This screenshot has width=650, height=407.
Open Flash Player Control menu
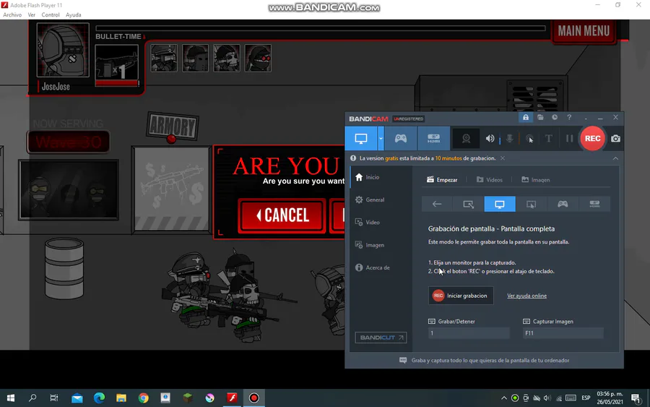click(50, 15)
